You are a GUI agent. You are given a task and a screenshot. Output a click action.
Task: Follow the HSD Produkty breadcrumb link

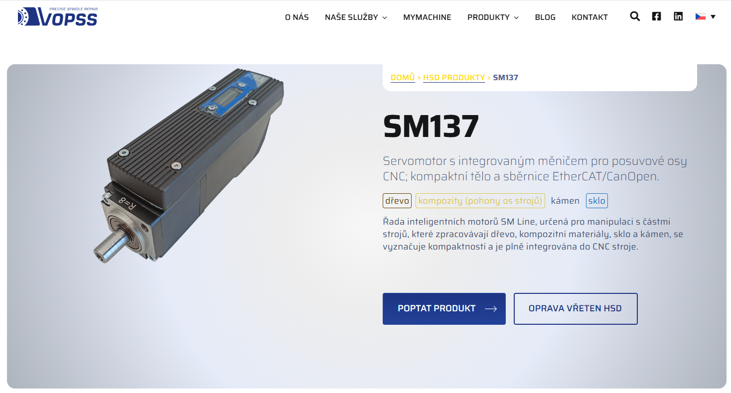(454, 78)
